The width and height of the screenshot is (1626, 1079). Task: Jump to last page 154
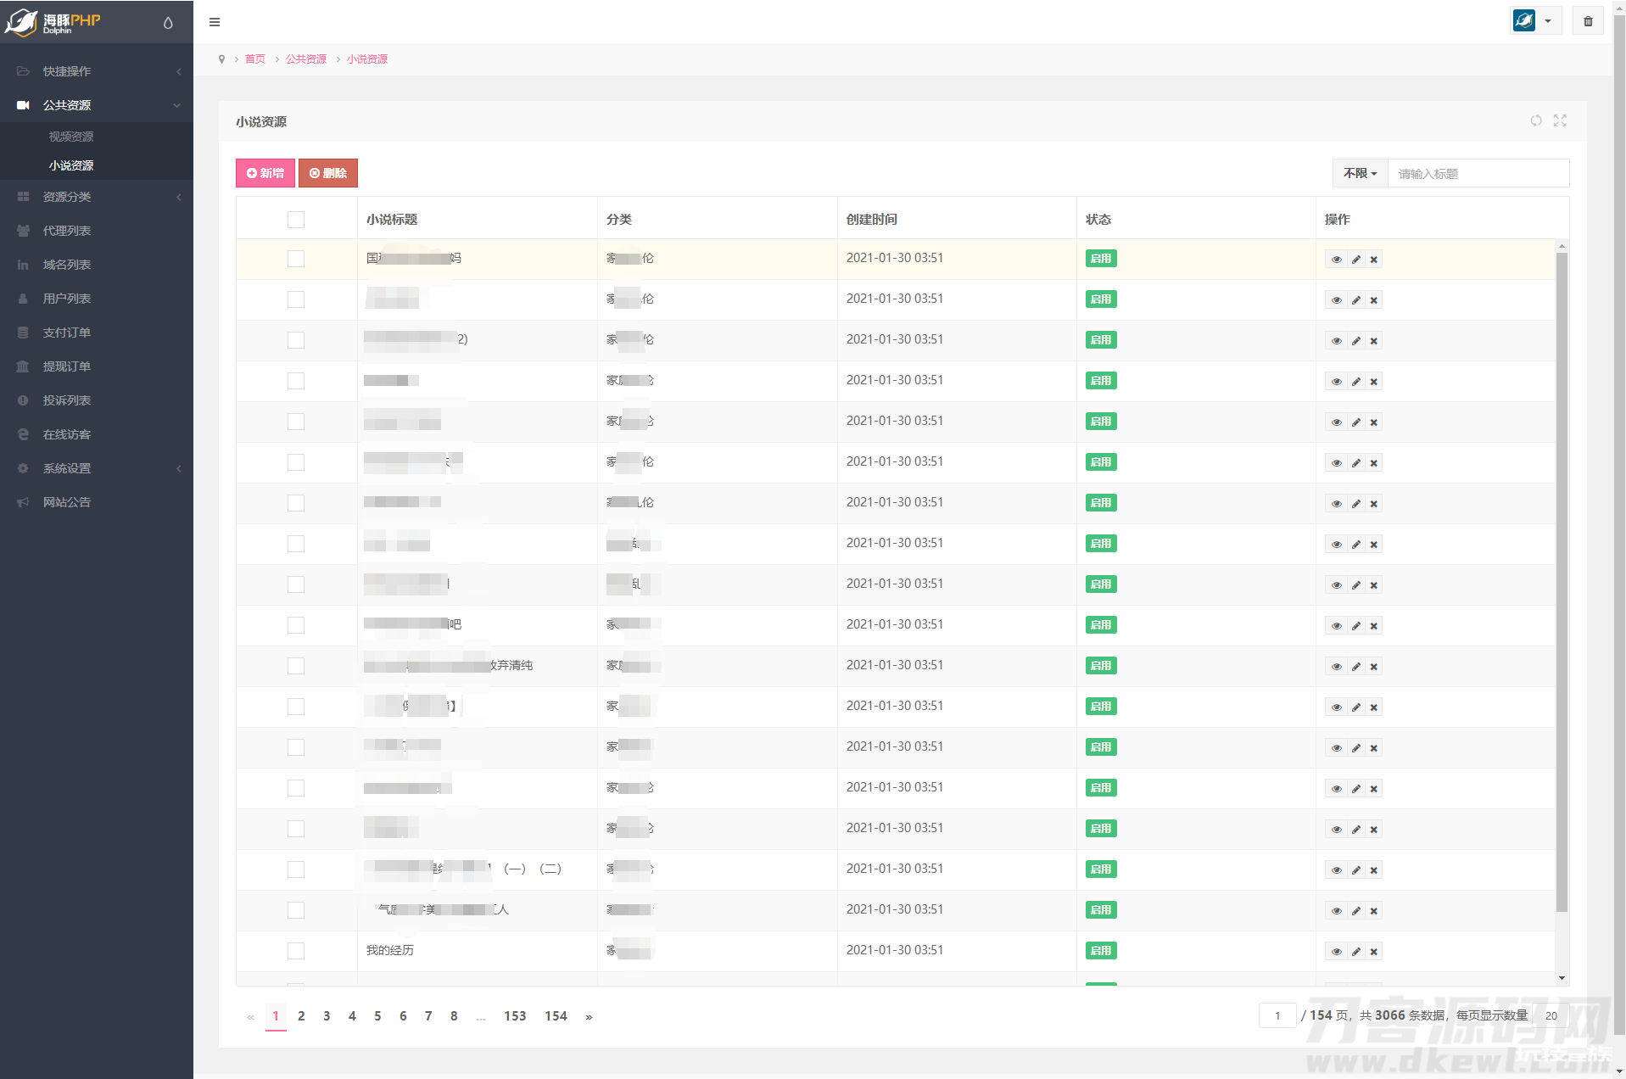(556, 1016)
